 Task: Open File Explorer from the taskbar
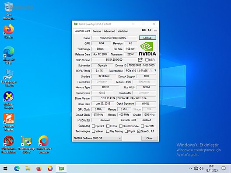[x=28, y=169]
